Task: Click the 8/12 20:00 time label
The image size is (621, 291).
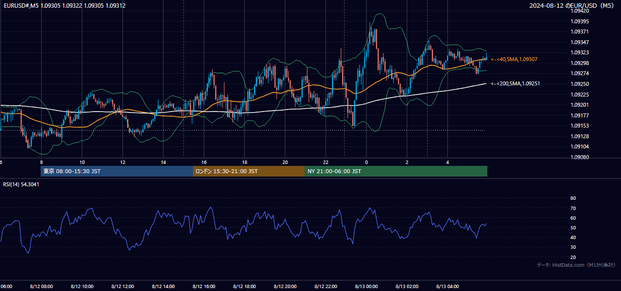Action: [285, 286]
